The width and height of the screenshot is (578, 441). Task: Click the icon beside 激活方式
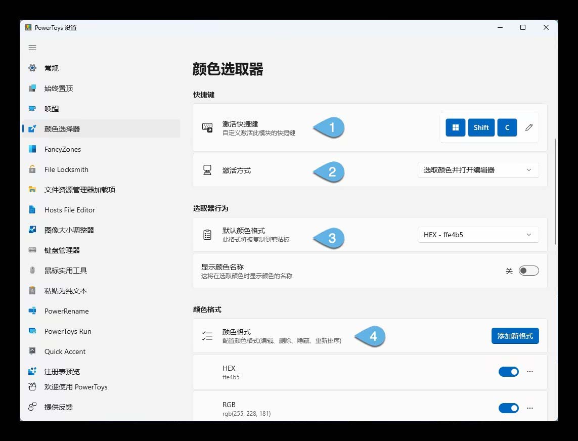pos(207,170)
